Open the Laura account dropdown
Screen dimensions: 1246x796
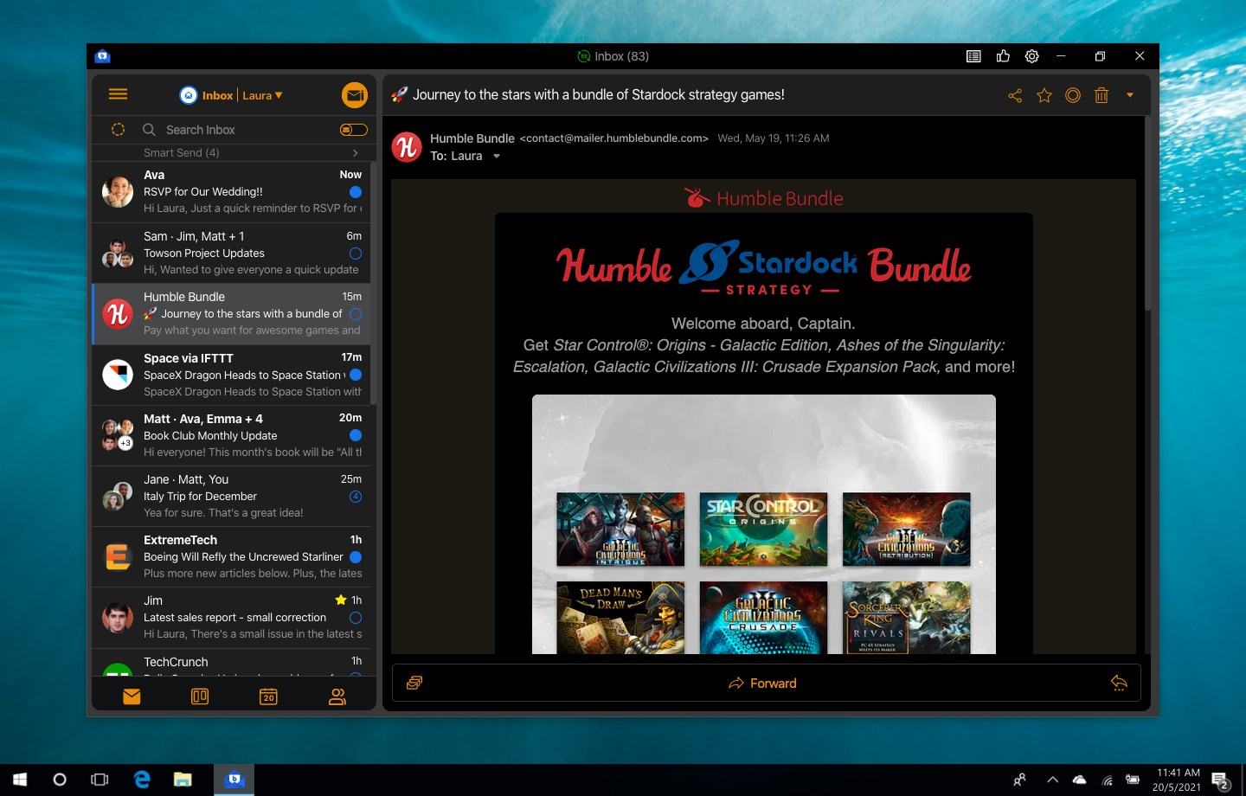pyautogui.click(x=262, y=95)
